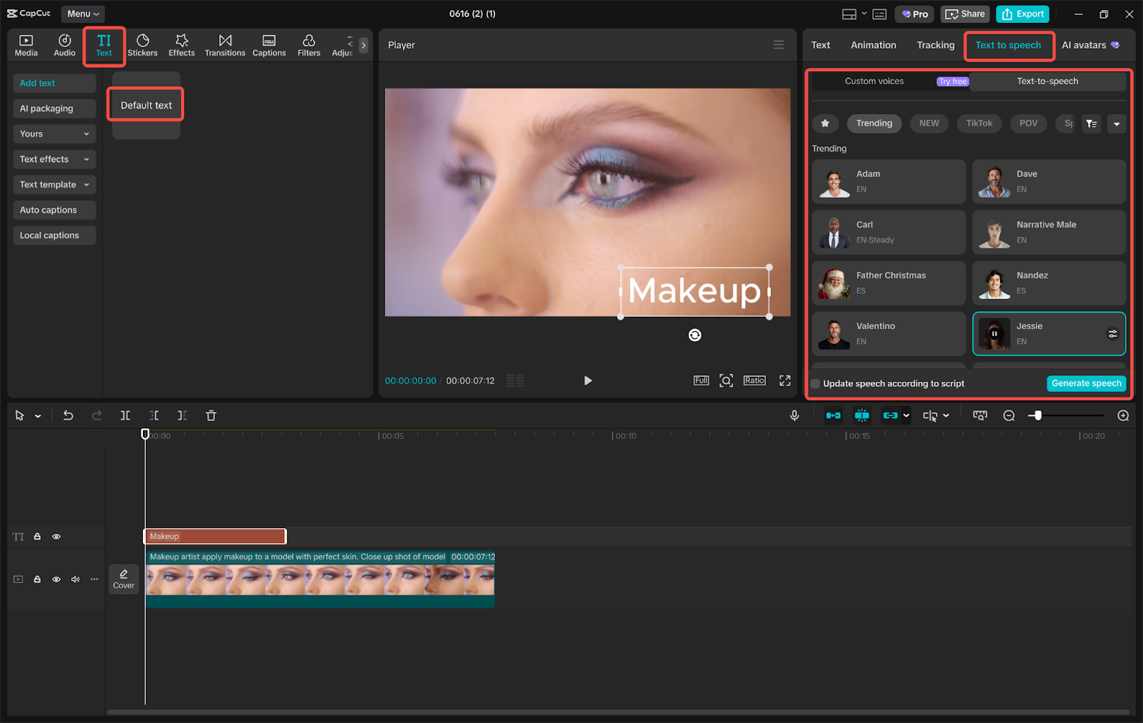Image resolution: width=1143 pixels, height=723 pixels.
Task: Switch to the Animation tab
Action: tap(873, 45)
